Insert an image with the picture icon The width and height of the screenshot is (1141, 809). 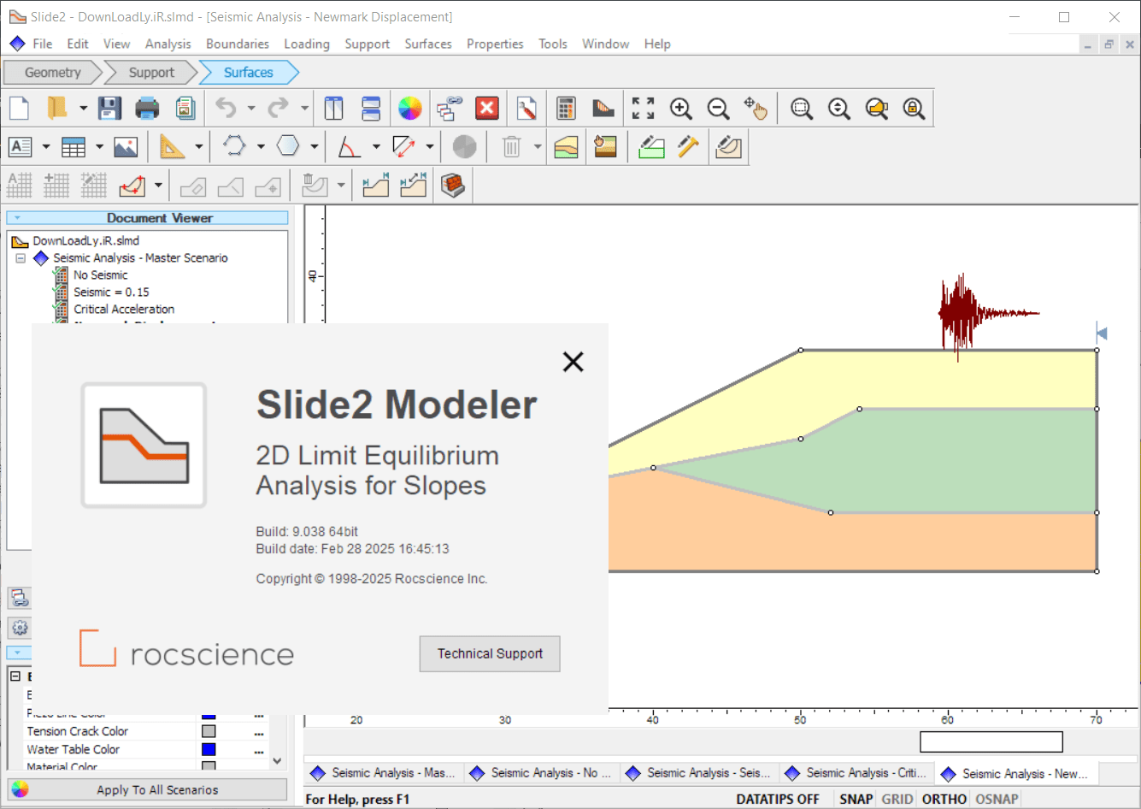(x=126, y=147)
